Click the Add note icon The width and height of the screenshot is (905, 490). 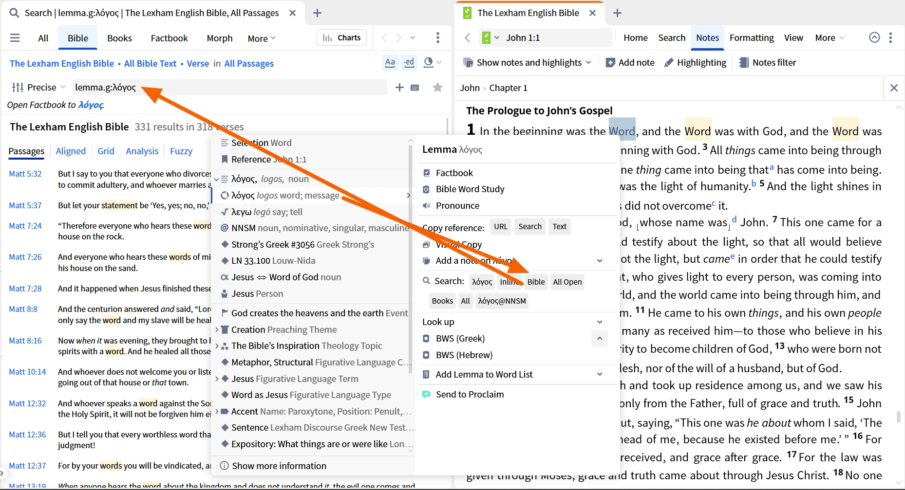click(x=610, y=62)
